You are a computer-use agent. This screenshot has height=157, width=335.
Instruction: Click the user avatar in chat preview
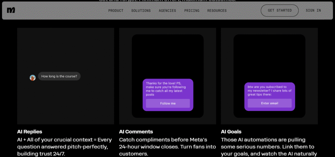pyautogui.click(x=33, y=78)
